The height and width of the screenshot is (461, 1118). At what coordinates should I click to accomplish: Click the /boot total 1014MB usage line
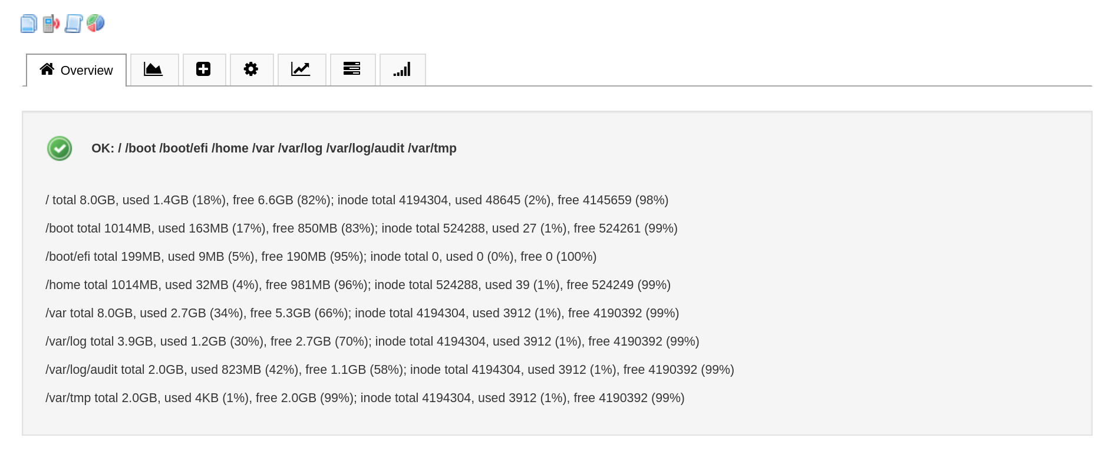pos(361,228)
